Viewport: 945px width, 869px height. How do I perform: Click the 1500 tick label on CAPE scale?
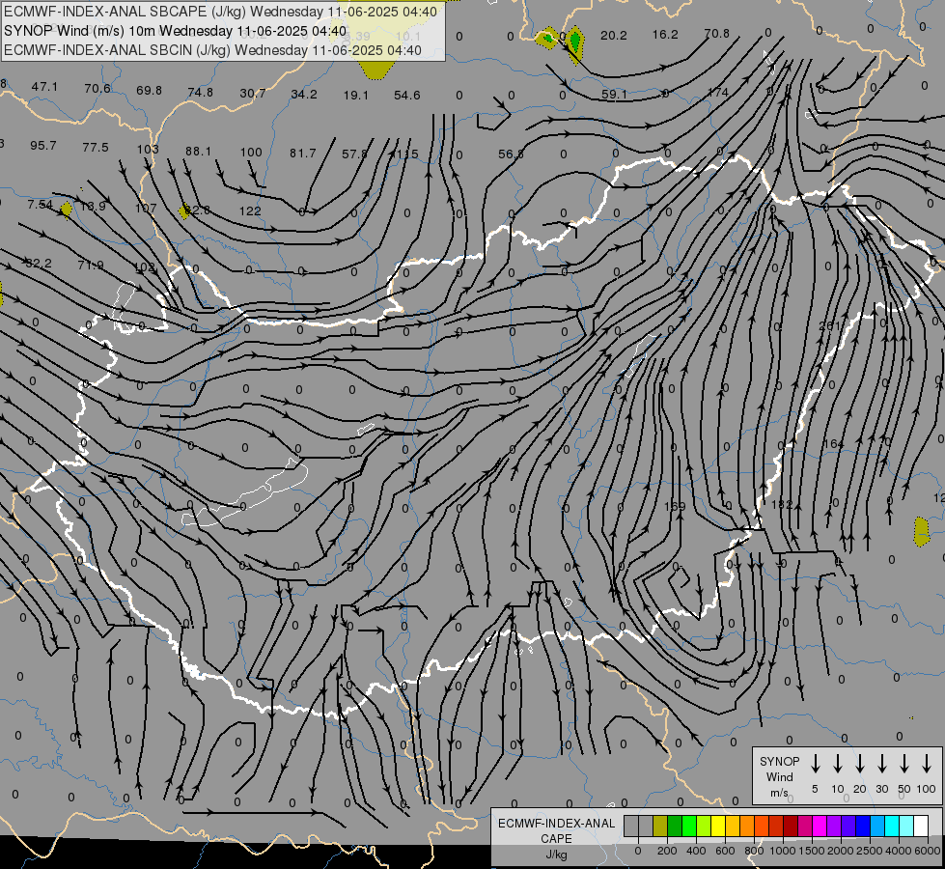coord(811,851)
